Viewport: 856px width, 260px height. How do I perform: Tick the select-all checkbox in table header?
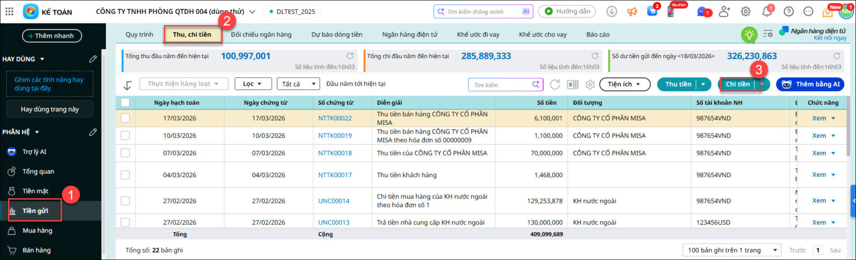[x=125, y=103]
